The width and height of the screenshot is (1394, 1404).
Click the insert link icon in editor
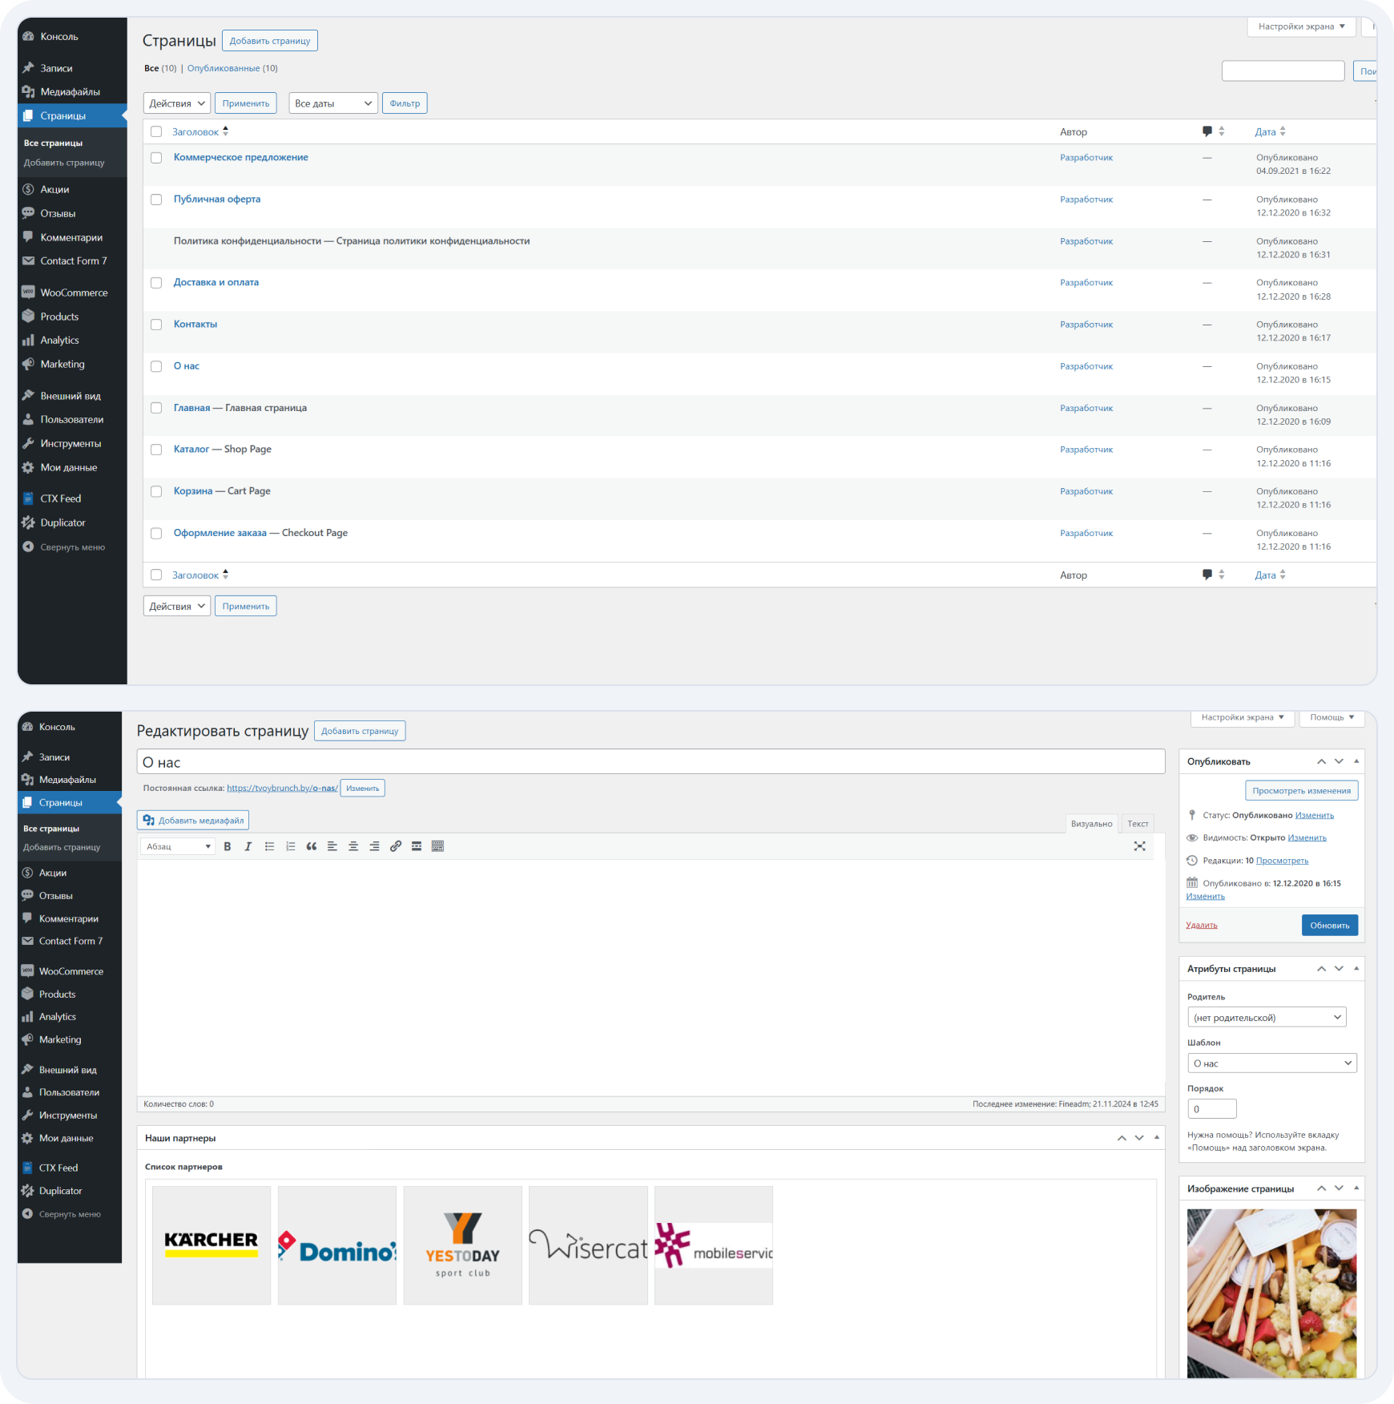click(396, 846)
